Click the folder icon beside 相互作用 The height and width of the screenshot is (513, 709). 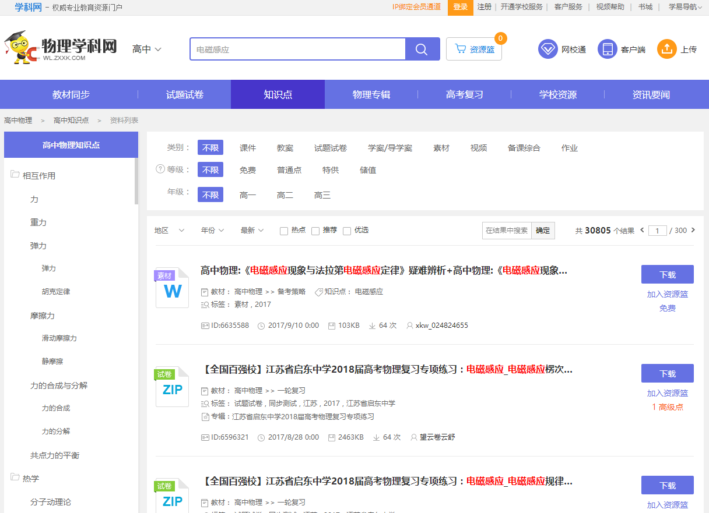coord(15,175)
